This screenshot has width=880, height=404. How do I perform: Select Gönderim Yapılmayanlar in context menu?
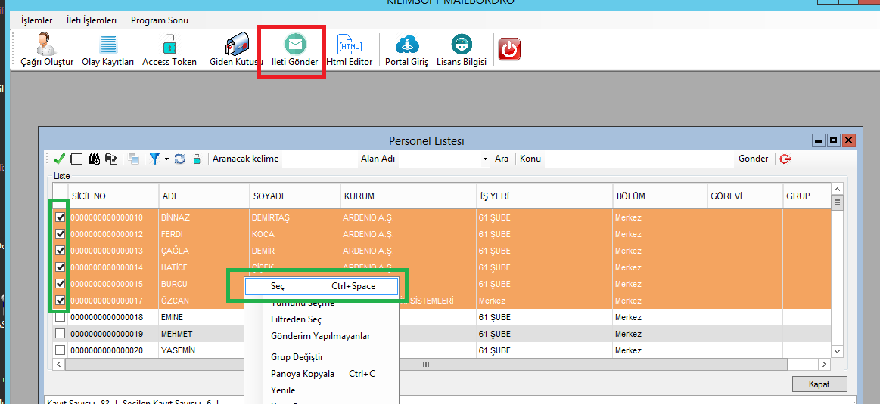pyautogui.click(x=320, y=336)
